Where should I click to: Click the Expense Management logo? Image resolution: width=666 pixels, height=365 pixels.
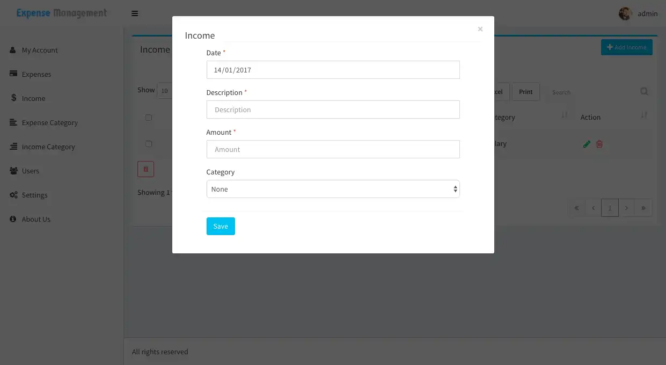coord(61,13)
